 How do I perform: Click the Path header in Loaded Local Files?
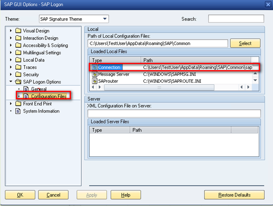[196, 60]
